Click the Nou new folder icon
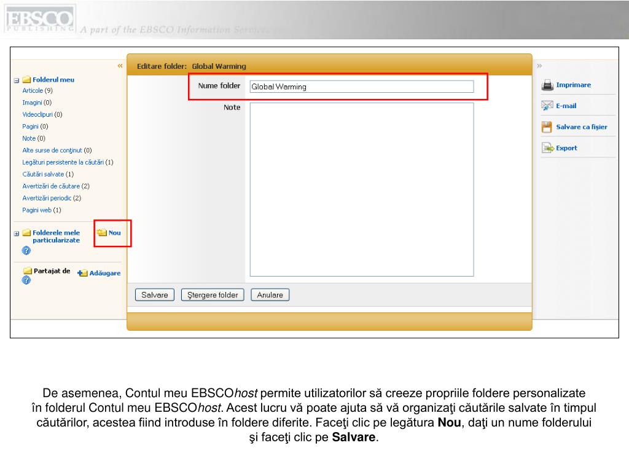The image size is (629, 472). point(102,232)
